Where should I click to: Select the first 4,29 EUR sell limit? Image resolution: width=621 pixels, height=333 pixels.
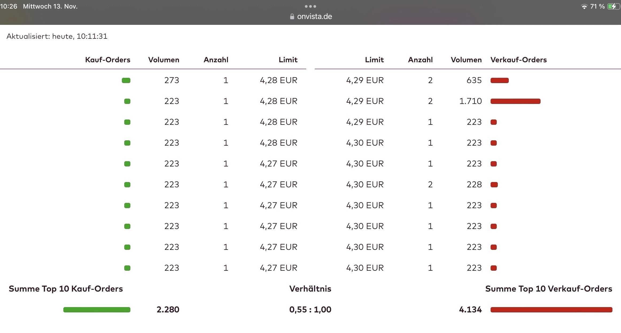click(x=365, y=80)
